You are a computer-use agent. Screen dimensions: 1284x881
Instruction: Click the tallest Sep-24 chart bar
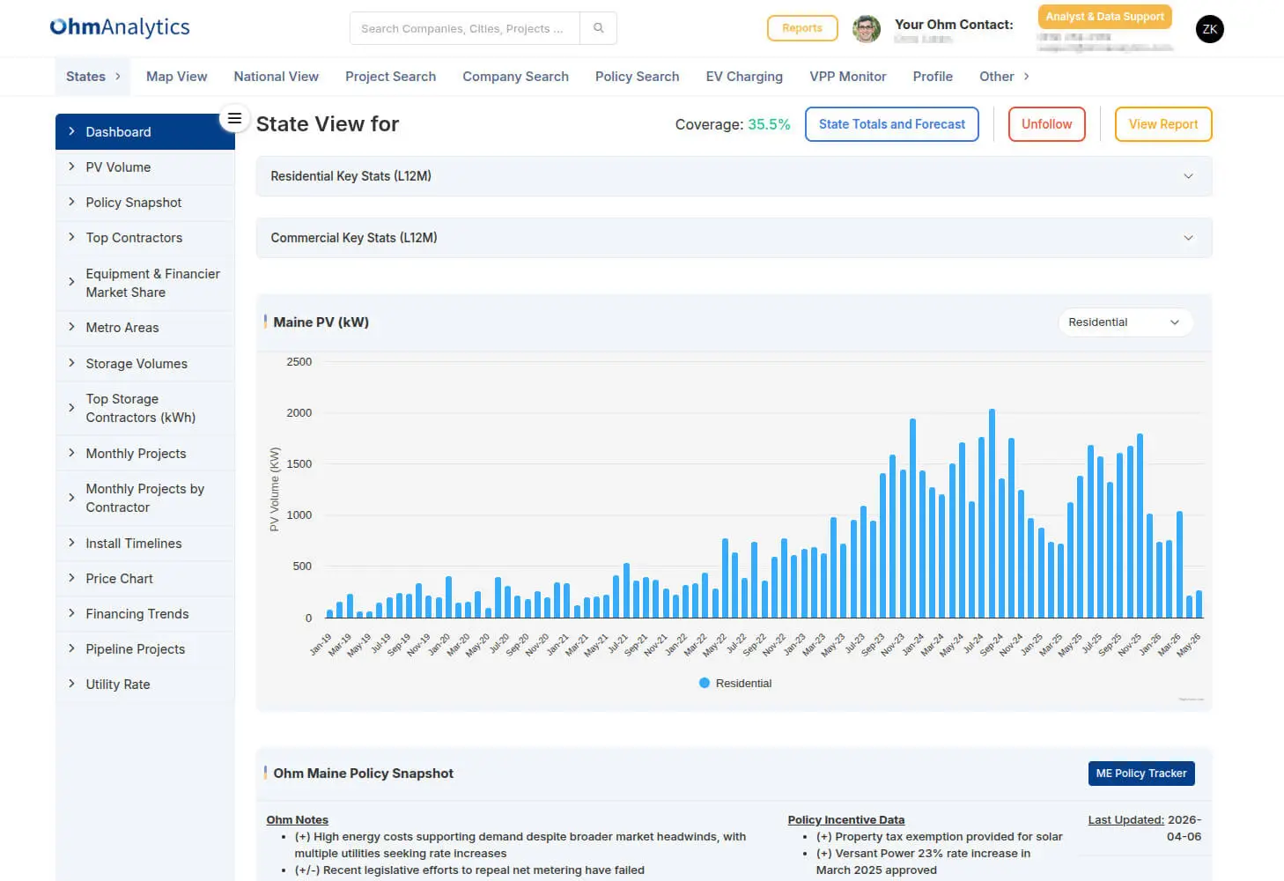pos(992,513)
